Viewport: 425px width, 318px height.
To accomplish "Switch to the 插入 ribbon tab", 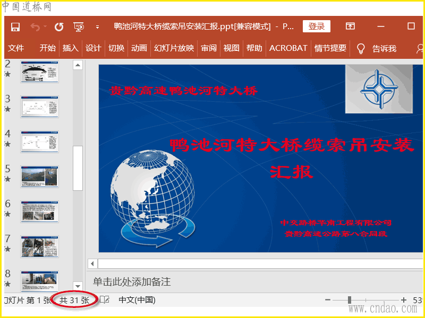I will [71, 48].
